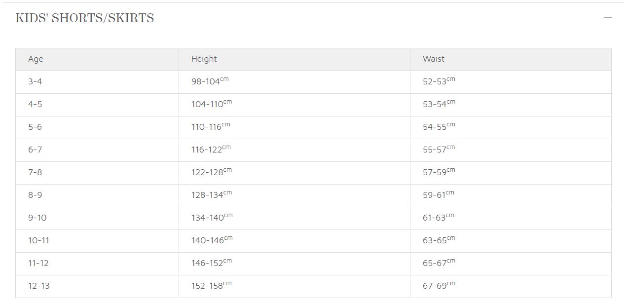The image size is (627, 304).
Task: Click the 140-146cm height cell
Action: point(295,241)
